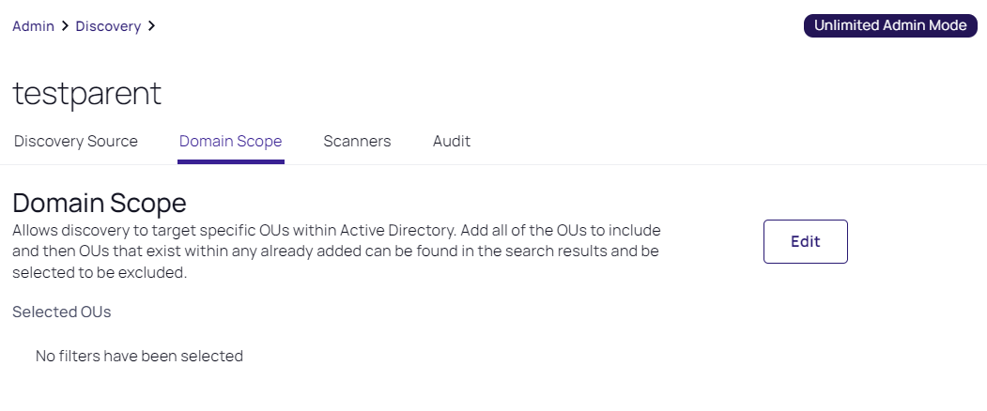This screenshot has height=411, width=987.
Task: Click the testparent page title
Action: pyautogui.click(x=86, y=94)
